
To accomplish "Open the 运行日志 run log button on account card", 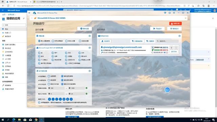I will coord(174,52).
